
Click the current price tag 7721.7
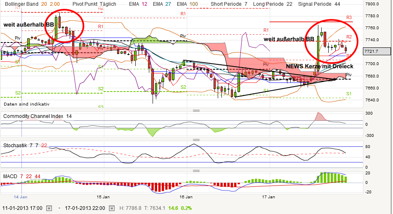click(x=377, y=52)
